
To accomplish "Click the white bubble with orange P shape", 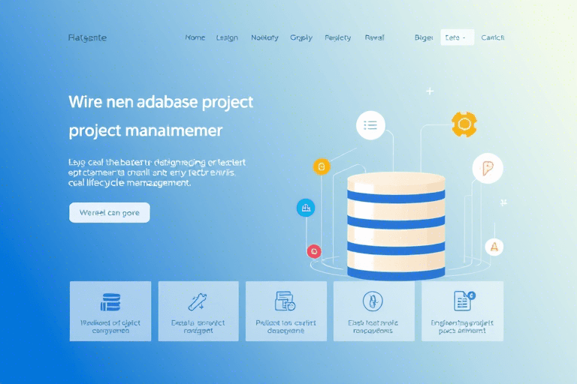I will click(487, 168).
